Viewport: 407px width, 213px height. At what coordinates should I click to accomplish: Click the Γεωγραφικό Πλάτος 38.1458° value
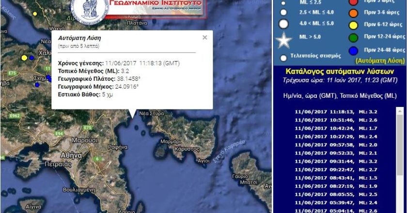click(129, 79)
